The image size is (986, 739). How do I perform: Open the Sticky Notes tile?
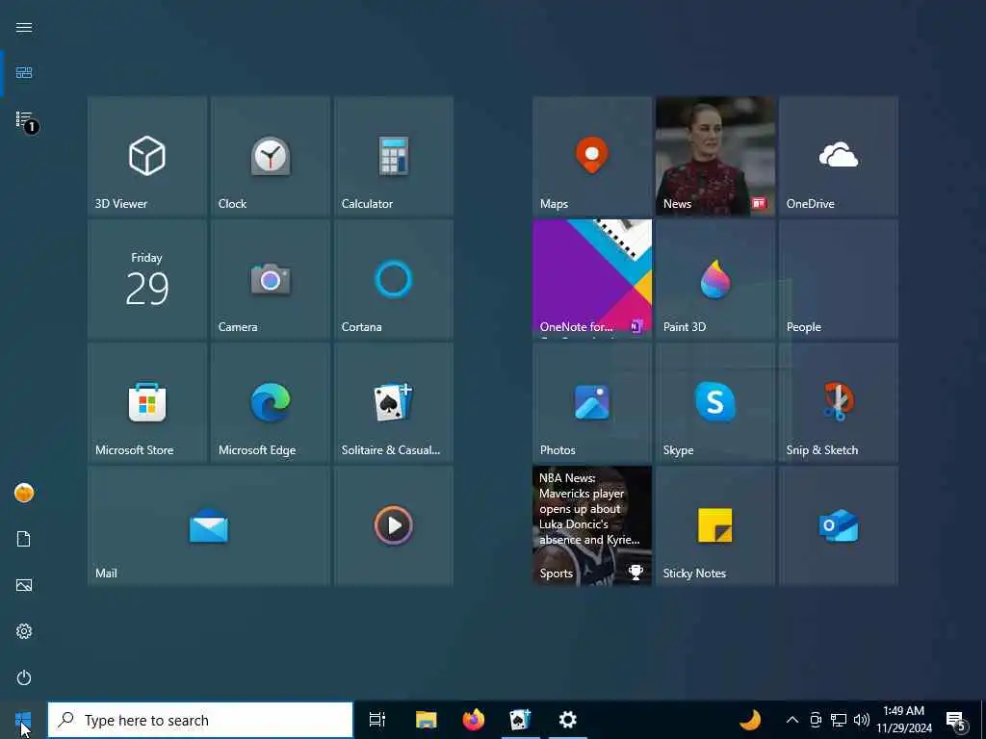click(715, 525)
